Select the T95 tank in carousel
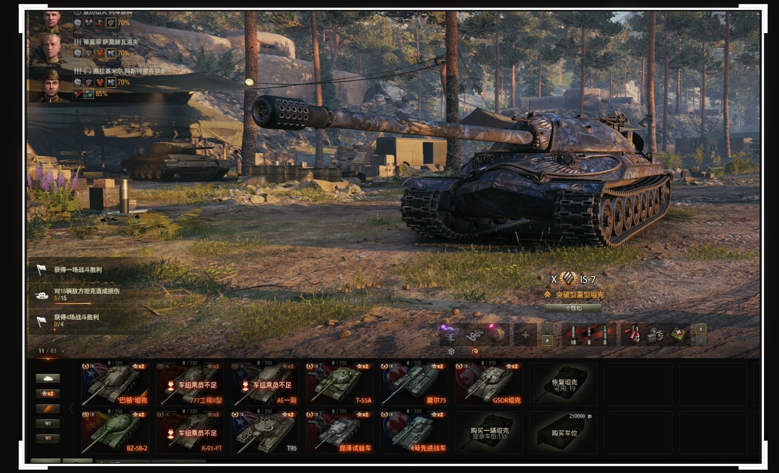The image size is (779, 473). click(x=264, y=432)
